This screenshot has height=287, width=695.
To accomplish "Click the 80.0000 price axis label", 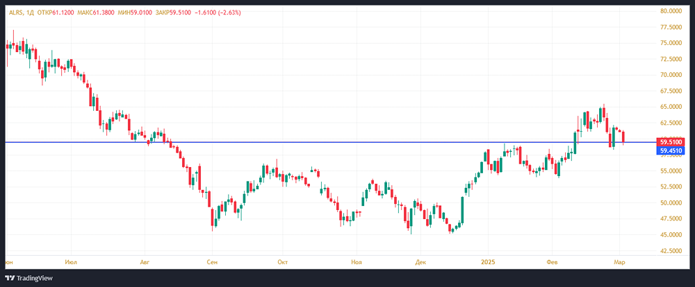I will tap(671, 10).
